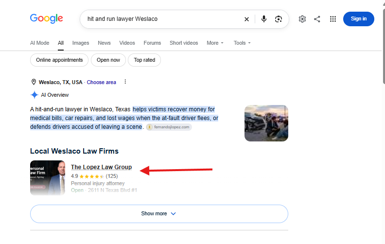Expand with Show more button
The image size is (385, 244).
pyautogui.click(x=159, y=214)
